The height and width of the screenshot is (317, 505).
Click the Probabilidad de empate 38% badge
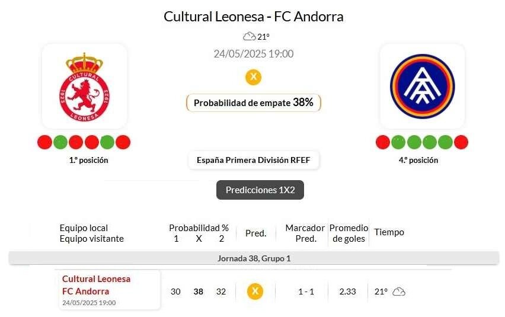pos(254,103)
